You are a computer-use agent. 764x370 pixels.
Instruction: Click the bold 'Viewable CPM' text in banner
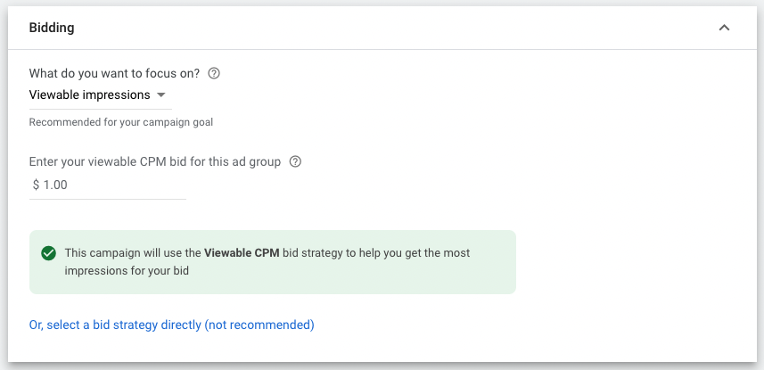coord(242,253)
